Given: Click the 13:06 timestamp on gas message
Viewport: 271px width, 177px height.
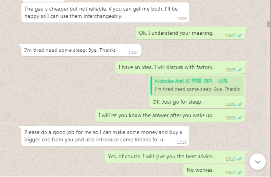Looking at the screenshot, I should (x=181, y=19).
